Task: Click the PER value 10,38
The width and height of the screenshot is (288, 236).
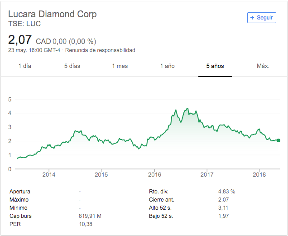Action: pos(86,224)
